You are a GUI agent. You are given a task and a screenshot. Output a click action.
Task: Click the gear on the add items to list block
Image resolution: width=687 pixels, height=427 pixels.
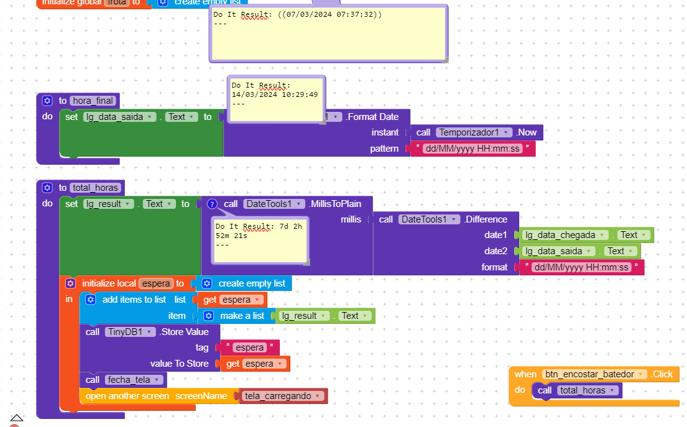[x=90, y=299]
